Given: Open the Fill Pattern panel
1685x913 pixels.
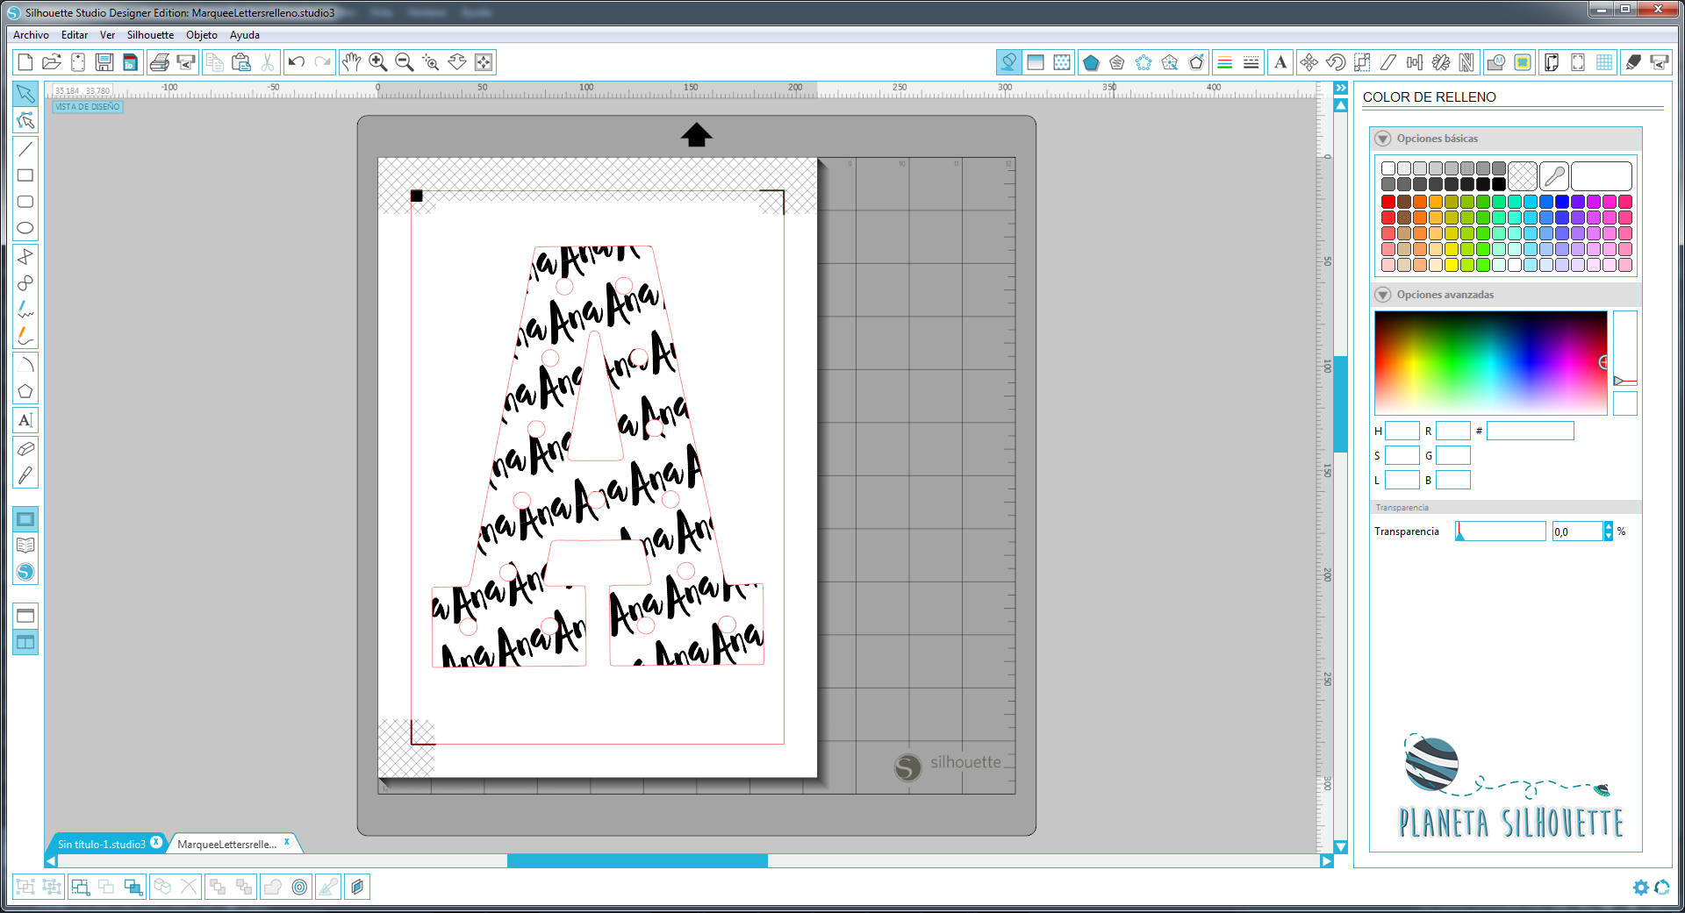Looking at the screenshot, I should [1062, 62].
